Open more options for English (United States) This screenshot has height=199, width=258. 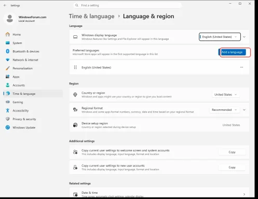[x=241, y=67]
